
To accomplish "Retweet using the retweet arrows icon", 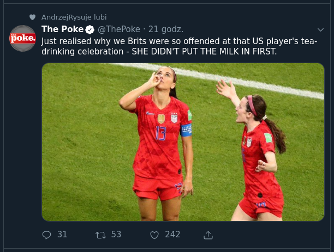I will pyautogui.click(x=100, y=235).
